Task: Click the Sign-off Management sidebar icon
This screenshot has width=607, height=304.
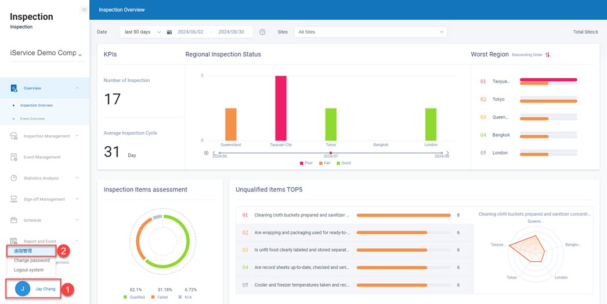Action: 14,199
